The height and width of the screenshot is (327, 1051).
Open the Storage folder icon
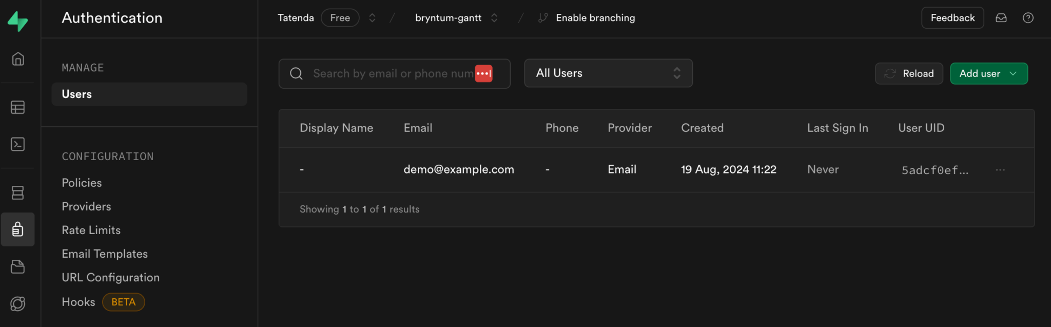pyautogui.click(x=18, y=267)
